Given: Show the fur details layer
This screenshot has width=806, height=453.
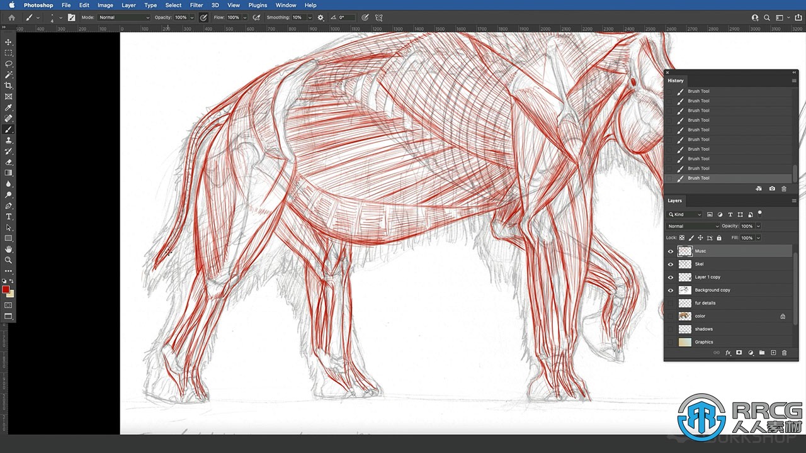Looking at the screenshot, I should click(x=671, y=303).
